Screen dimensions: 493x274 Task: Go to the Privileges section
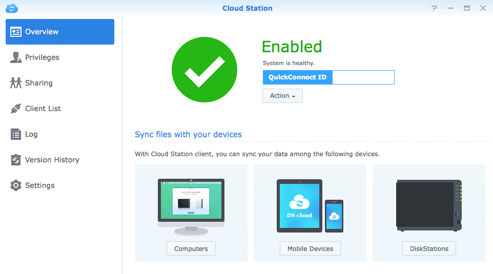click(x=60, y=57)
